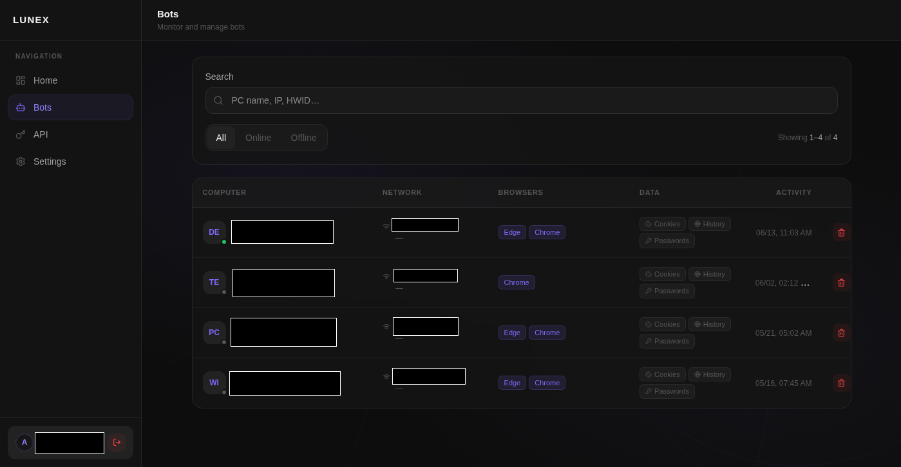Image resolution: width=901 pixels, height=467 pixels.
Task: Click the Edge tag in the DE row
Action: (512, 232)
